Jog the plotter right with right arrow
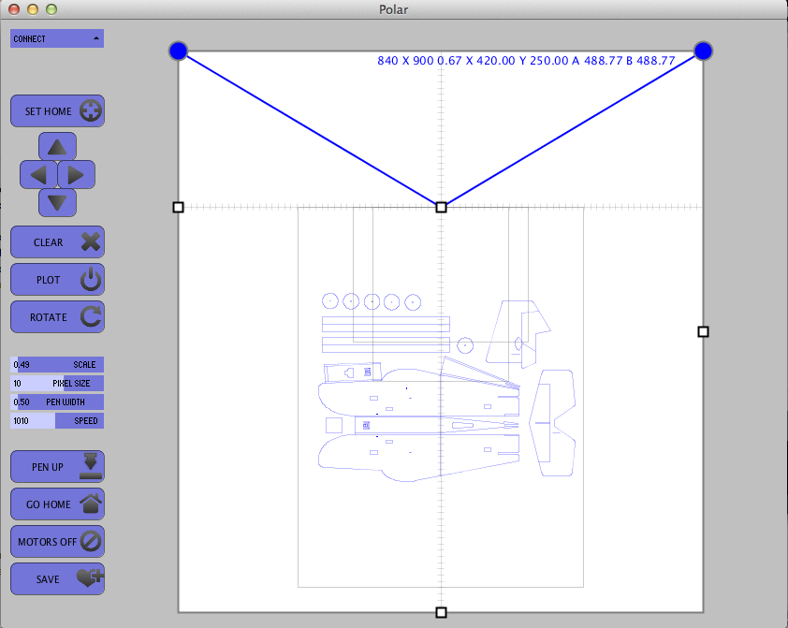Image resolution: width=788 pixels, height=628 pixels. (x=77, y=175)
